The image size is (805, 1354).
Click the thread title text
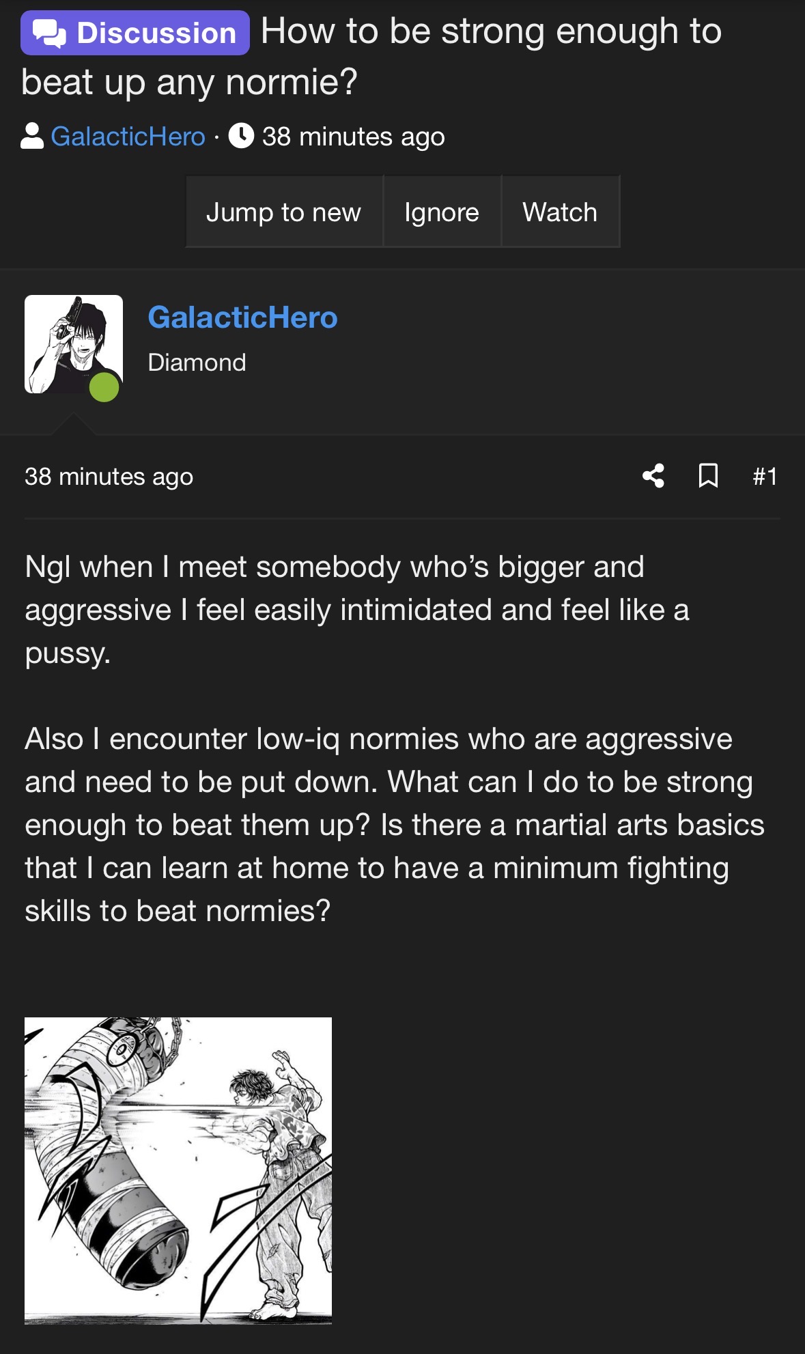[x=371, y=57]
